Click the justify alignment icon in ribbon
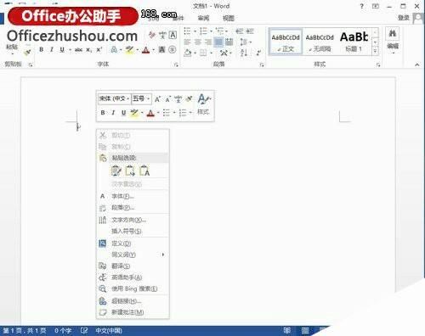 (x=218, y=42)
